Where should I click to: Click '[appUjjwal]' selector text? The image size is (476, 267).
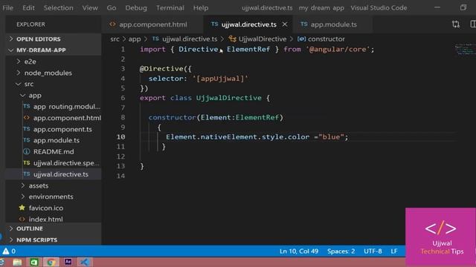(220, 79)
